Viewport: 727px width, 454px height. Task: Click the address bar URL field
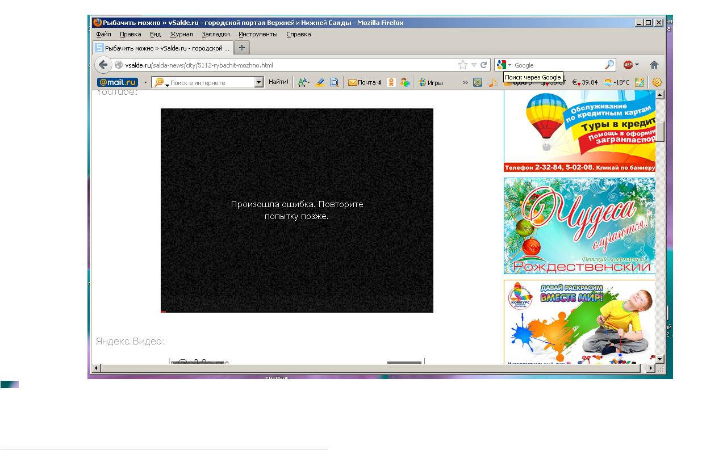[284, 65]
